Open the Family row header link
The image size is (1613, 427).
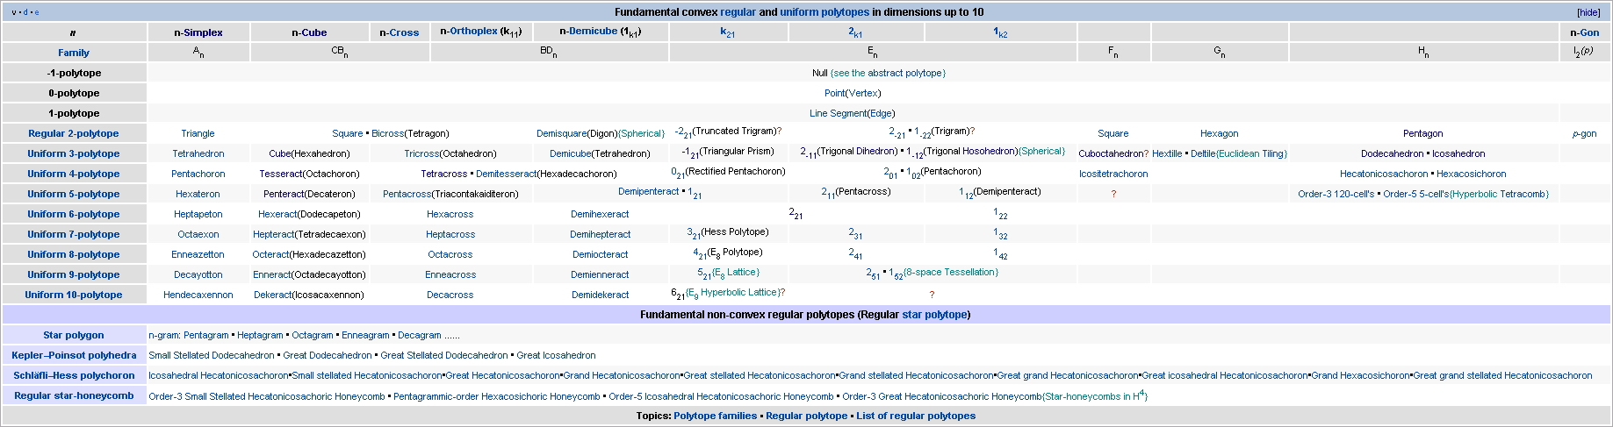pos(74,53)
